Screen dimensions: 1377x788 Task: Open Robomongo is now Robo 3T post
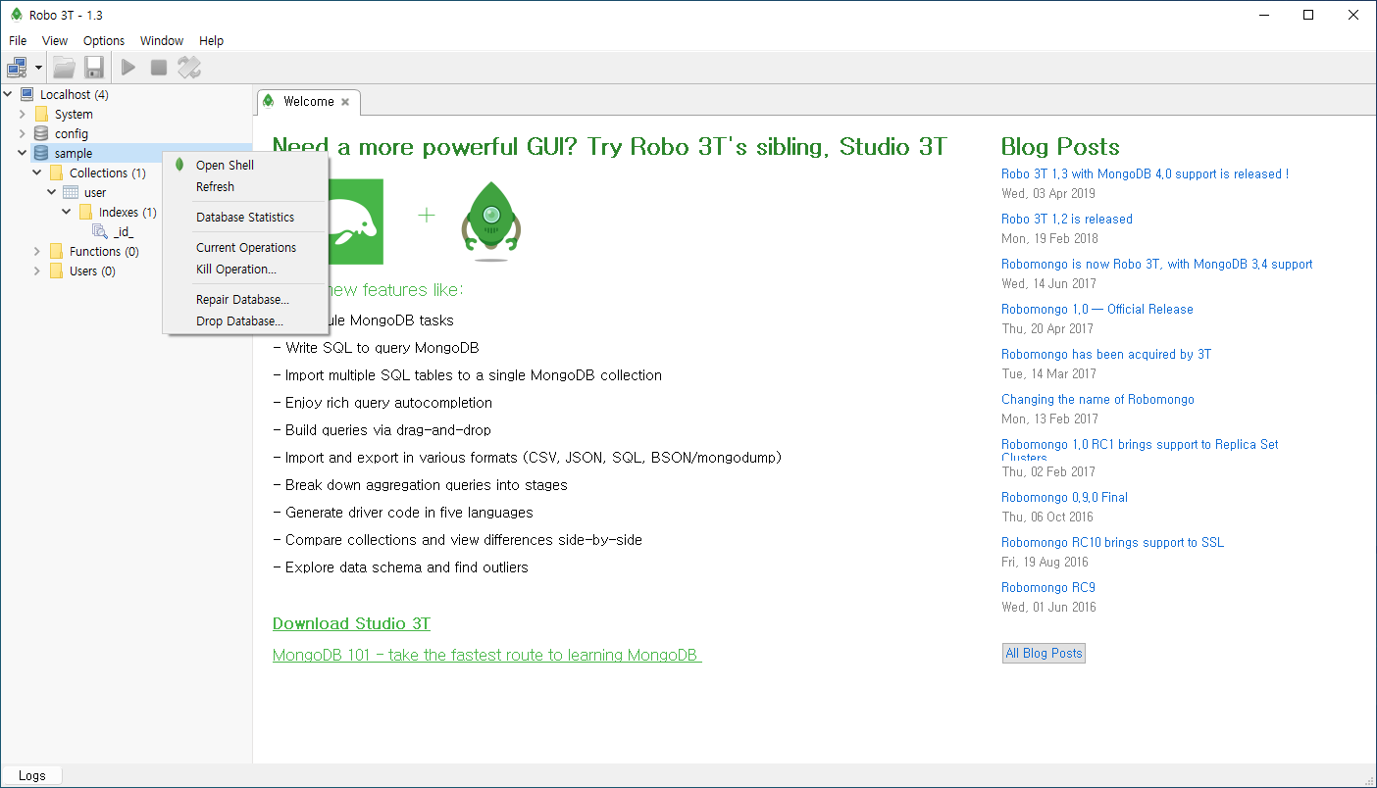click(x=1157, y=264)
